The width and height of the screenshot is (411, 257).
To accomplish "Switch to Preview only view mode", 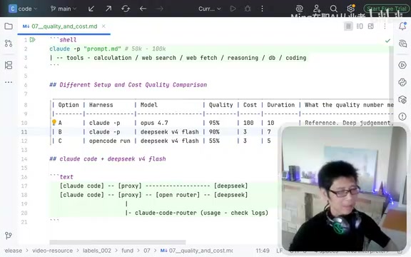I will tap(370, 26).
